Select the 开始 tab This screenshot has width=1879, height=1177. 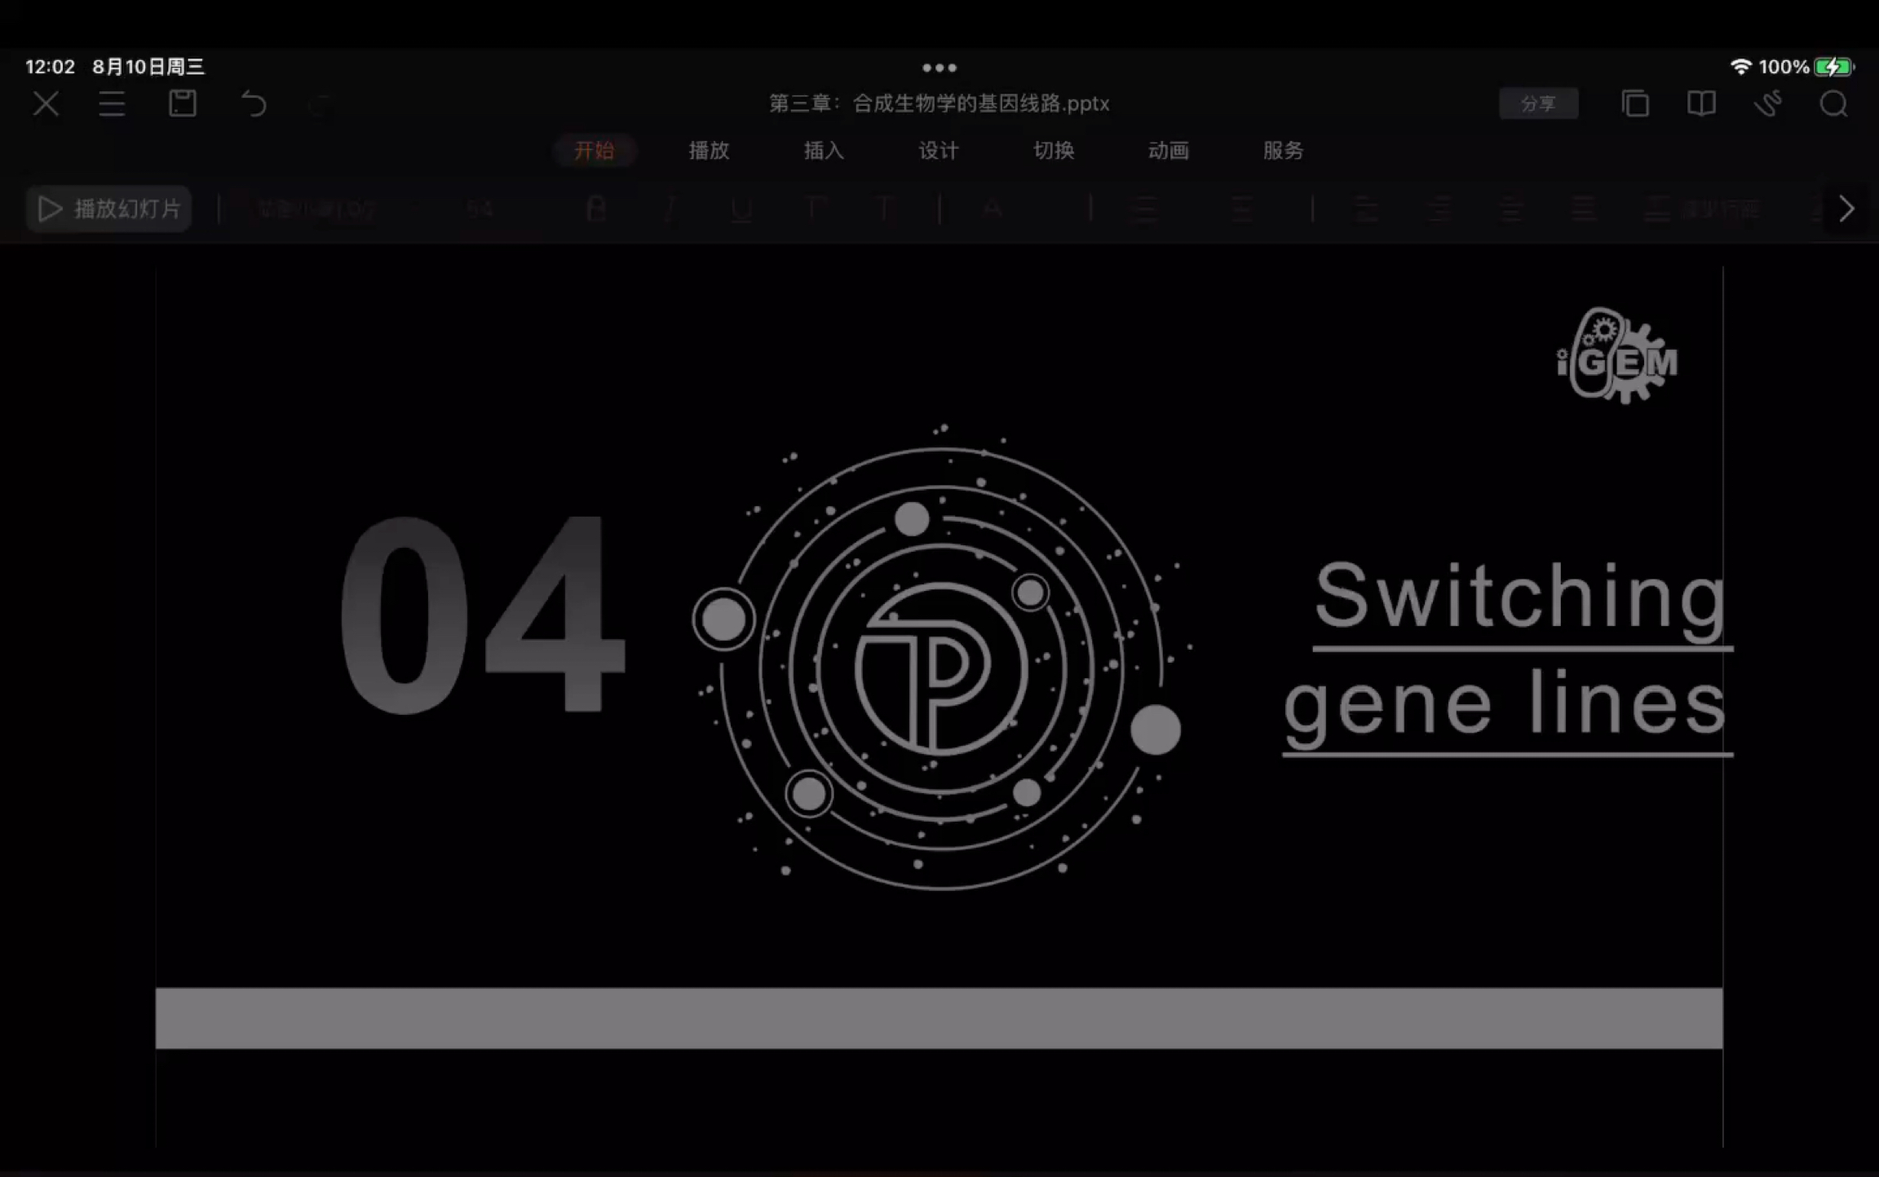tap(595, 151)
